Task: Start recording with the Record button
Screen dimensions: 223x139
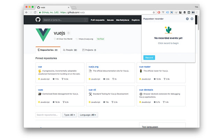Action: click(149, 58)
